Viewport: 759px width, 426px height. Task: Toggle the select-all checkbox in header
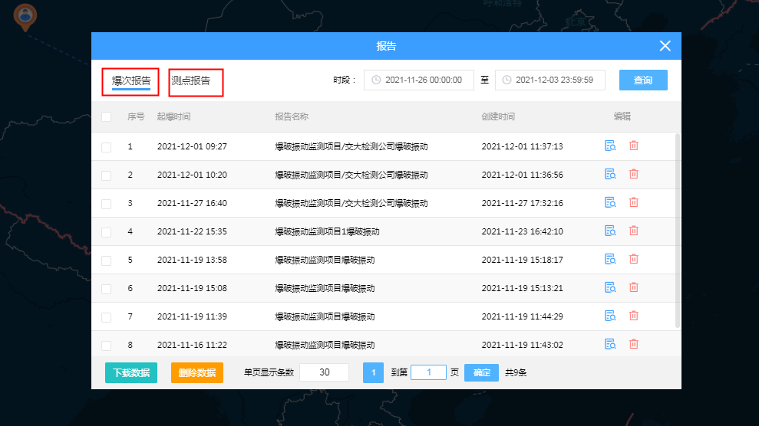point(106,117)
